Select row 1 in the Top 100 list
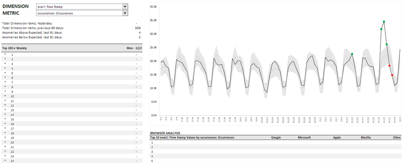The height and width of the screenshot is (163, 404). (x=72, y=54)
